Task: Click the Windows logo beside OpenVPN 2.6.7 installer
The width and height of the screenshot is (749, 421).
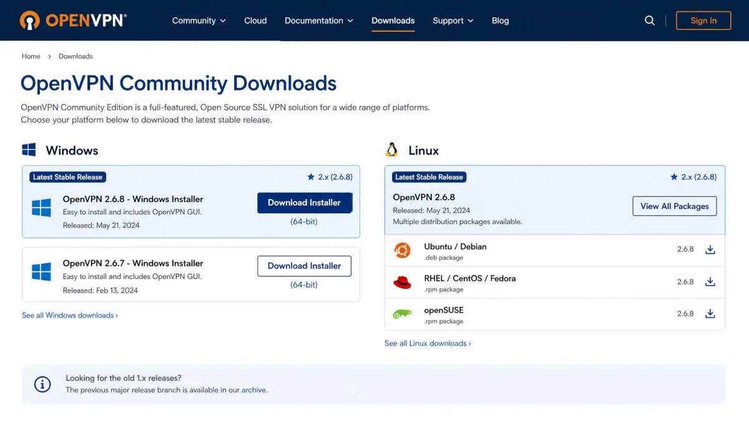Action: [41, 272]
